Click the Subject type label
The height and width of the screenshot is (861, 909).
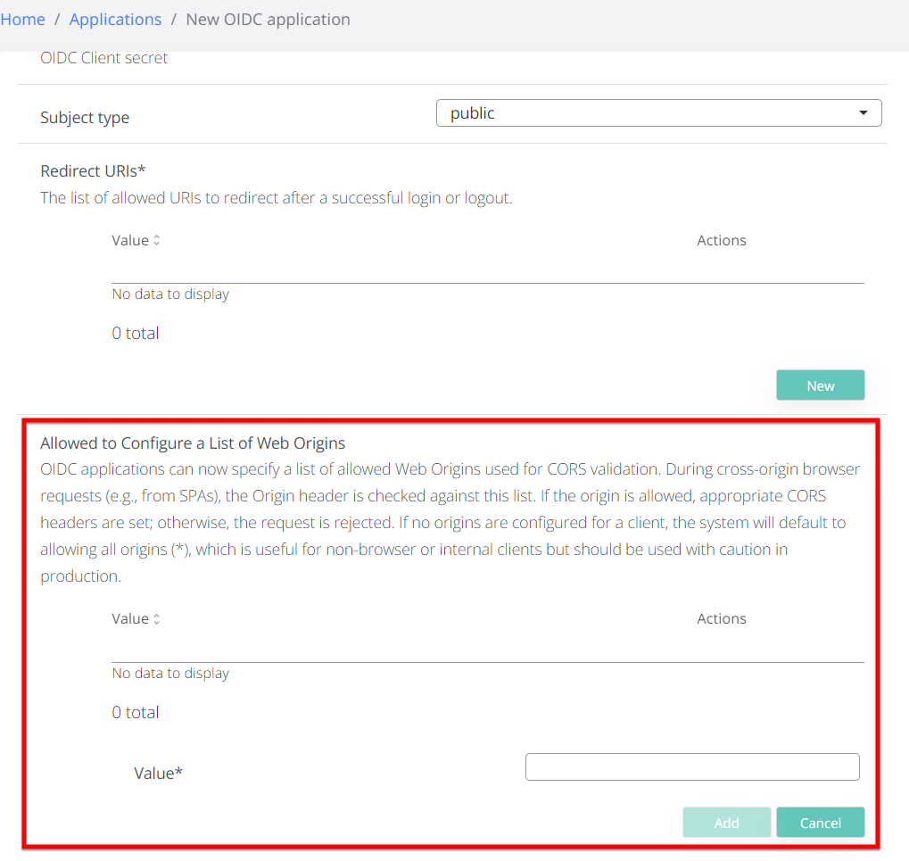(x=85, y=118)
